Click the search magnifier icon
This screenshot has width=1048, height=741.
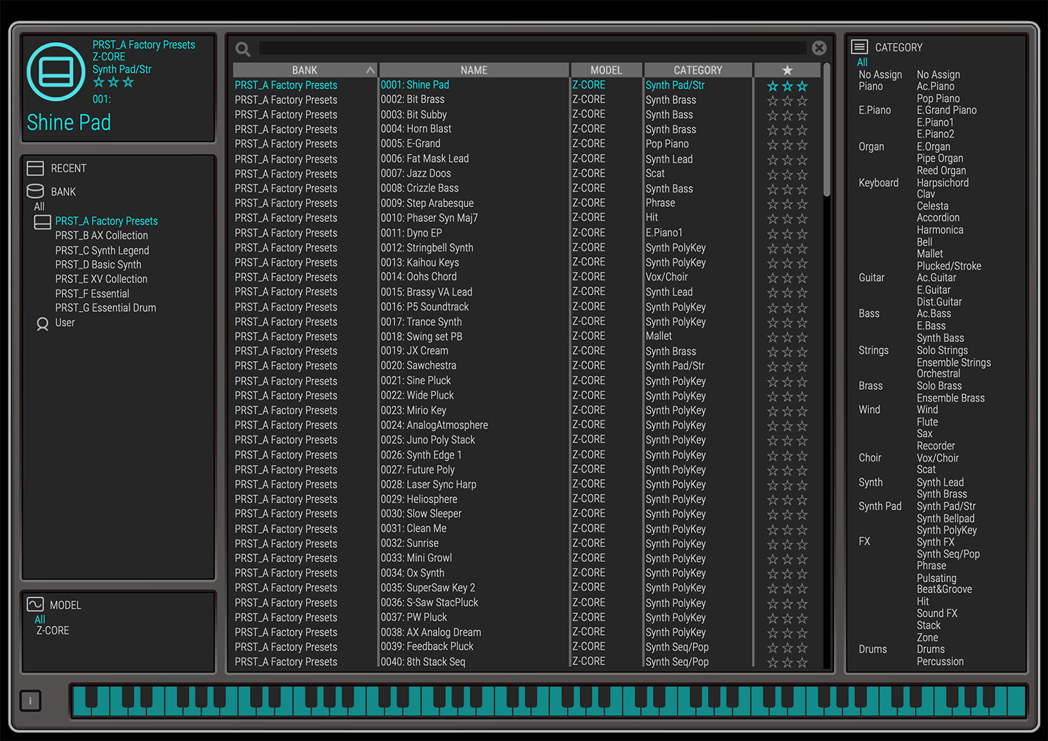(242, 48)
